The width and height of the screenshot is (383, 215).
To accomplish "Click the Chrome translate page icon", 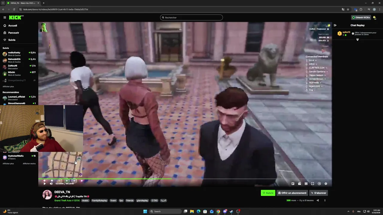I will coord(343,9).
